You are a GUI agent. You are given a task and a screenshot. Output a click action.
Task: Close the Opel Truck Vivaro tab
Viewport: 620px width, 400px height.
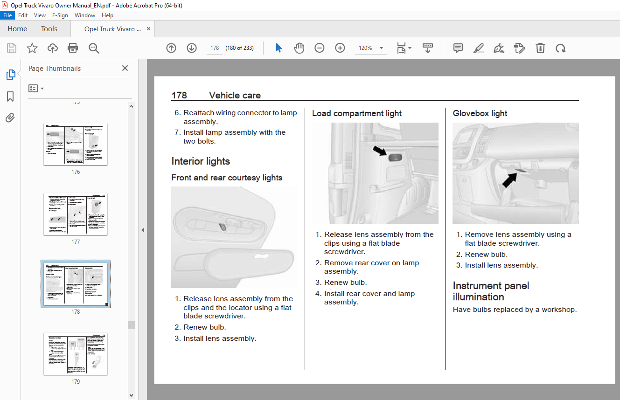(149, 28)
